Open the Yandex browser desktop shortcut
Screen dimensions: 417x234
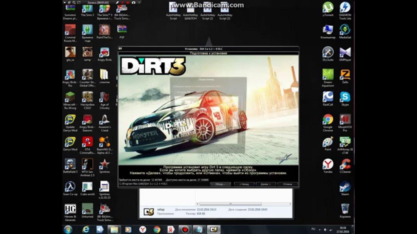(x=328, y=166)
